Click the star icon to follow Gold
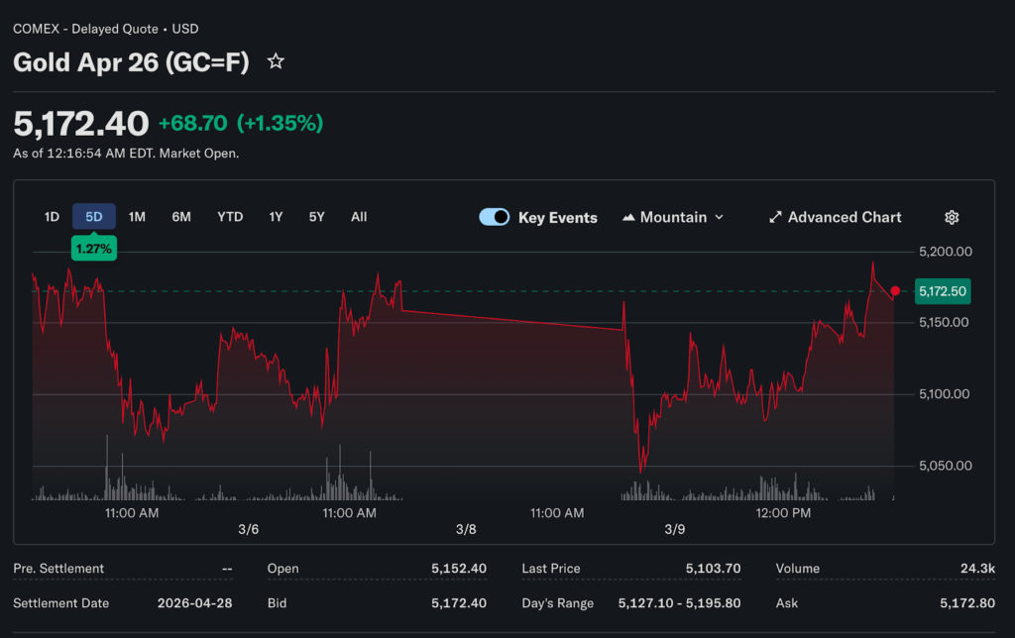The image size is (1015, 638). (x=276, y=62)
